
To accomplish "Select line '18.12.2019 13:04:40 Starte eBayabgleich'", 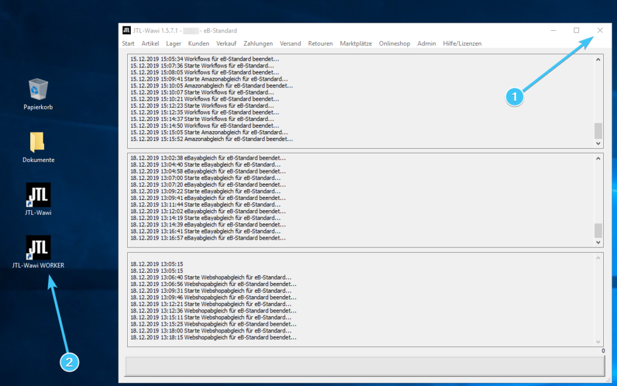I will (205, 165).
